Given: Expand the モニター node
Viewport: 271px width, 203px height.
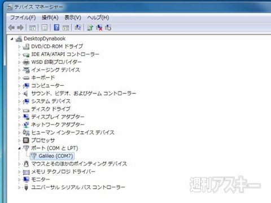Looking at the screenshot, I should (x=19, y=179).
